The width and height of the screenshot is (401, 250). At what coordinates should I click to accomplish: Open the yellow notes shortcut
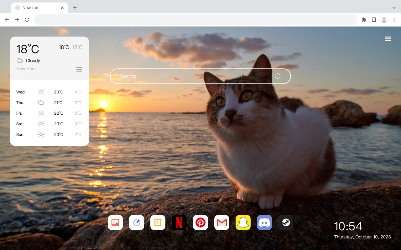[158, 222]
